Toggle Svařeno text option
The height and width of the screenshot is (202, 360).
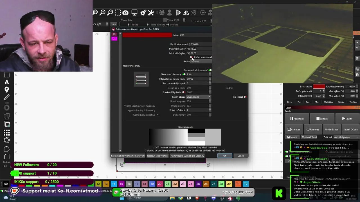(168, 24)
